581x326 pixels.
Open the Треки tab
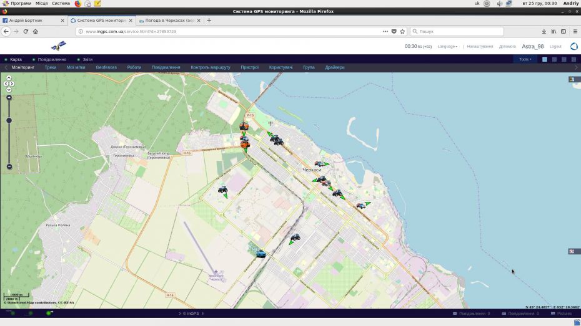coord(51,68)
